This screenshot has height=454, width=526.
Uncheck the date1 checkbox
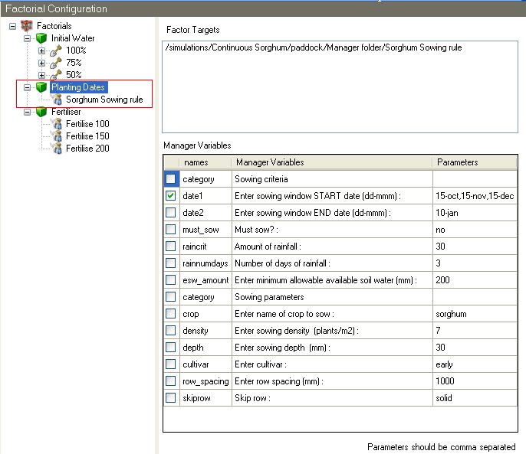pos(171,196)
